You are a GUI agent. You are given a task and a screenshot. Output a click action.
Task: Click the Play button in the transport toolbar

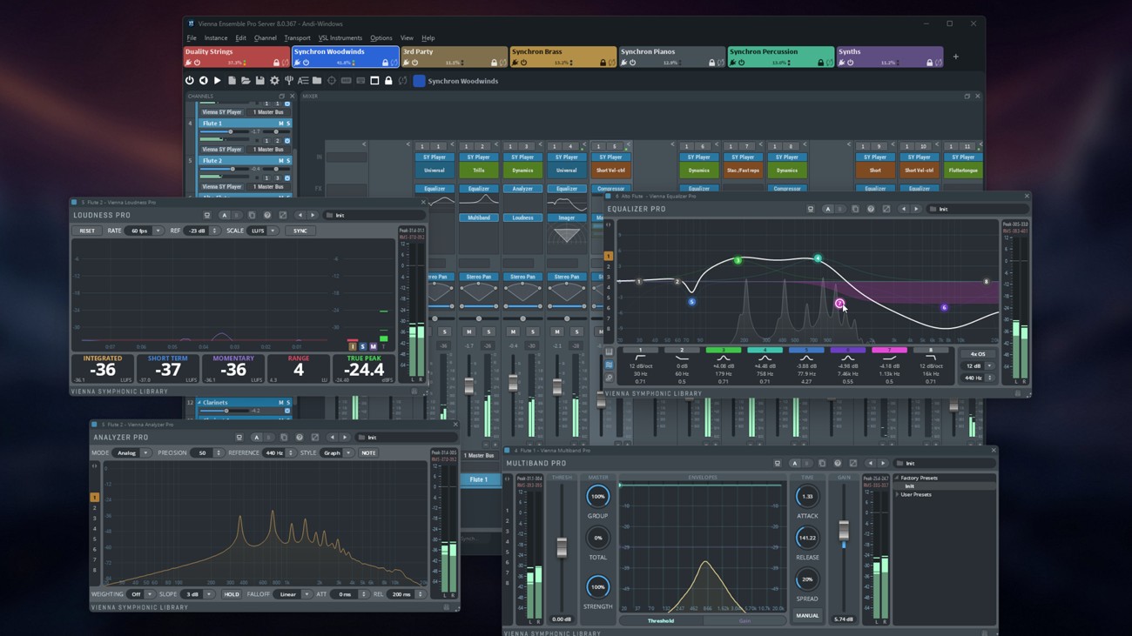click(216, 80)
